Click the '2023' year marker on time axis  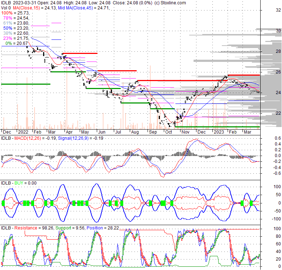point(219,132)
